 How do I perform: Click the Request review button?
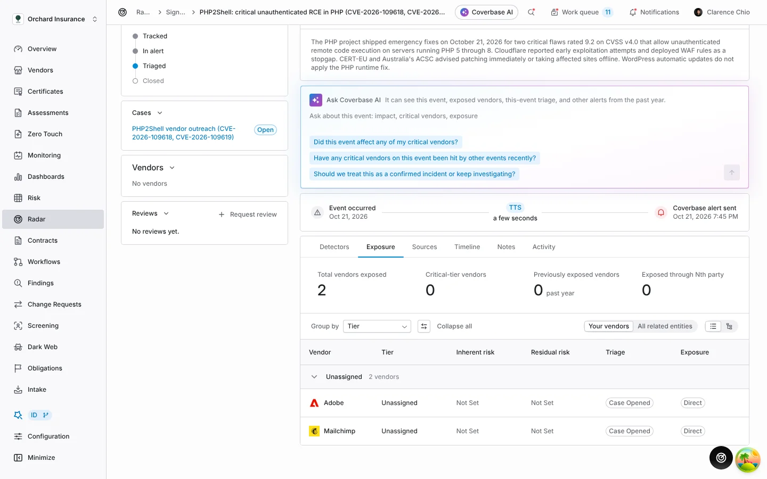(248, 214)
